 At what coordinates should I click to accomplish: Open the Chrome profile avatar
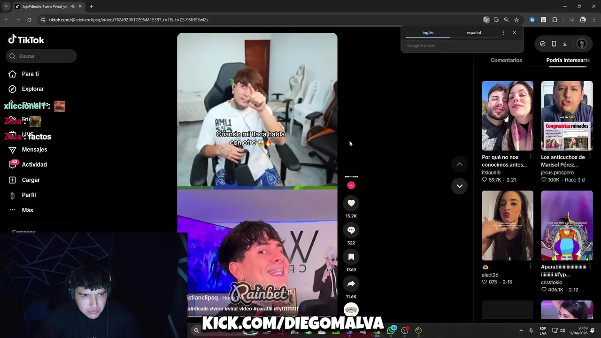[x=583, y=20]
